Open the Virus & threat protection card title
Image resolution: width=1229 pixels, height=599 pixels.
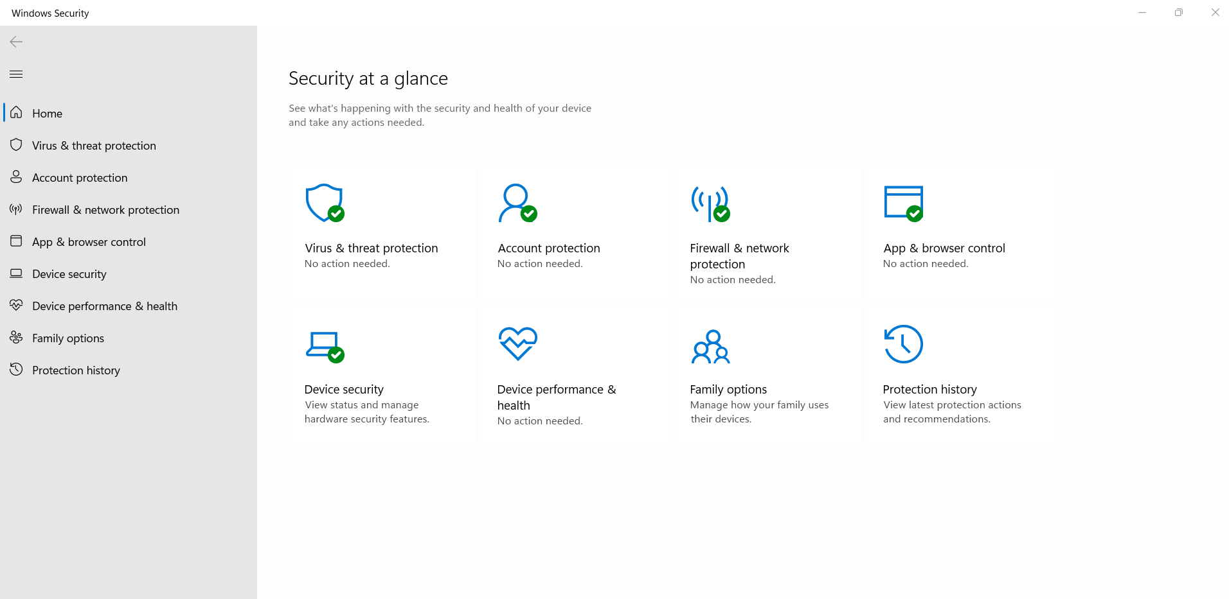click(x=371, y=248)
